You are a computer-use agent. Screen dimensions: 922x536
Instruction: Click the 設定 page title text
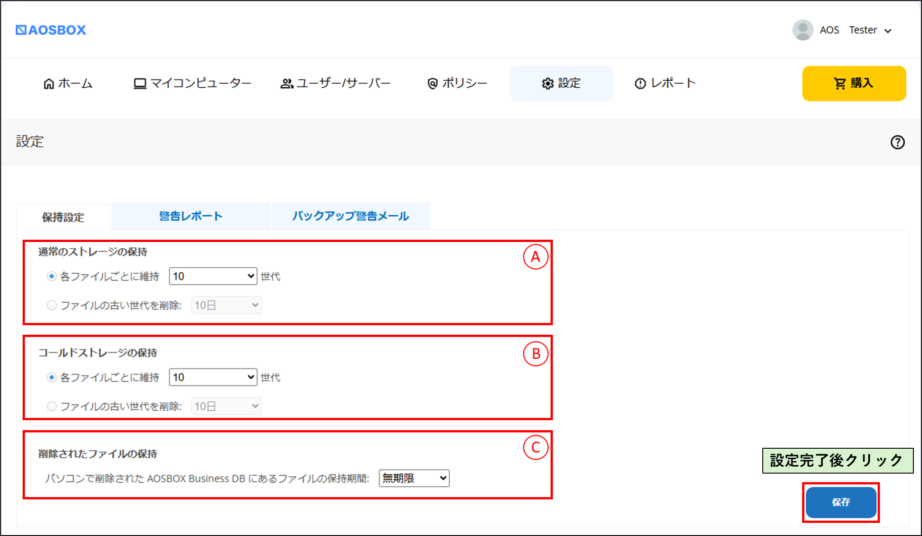[x=30, y=142]
